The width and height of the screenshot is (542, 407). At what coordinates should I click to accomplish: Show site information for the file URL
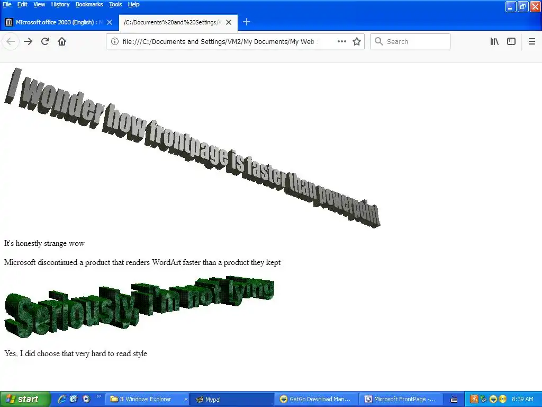tap(115, 41)
